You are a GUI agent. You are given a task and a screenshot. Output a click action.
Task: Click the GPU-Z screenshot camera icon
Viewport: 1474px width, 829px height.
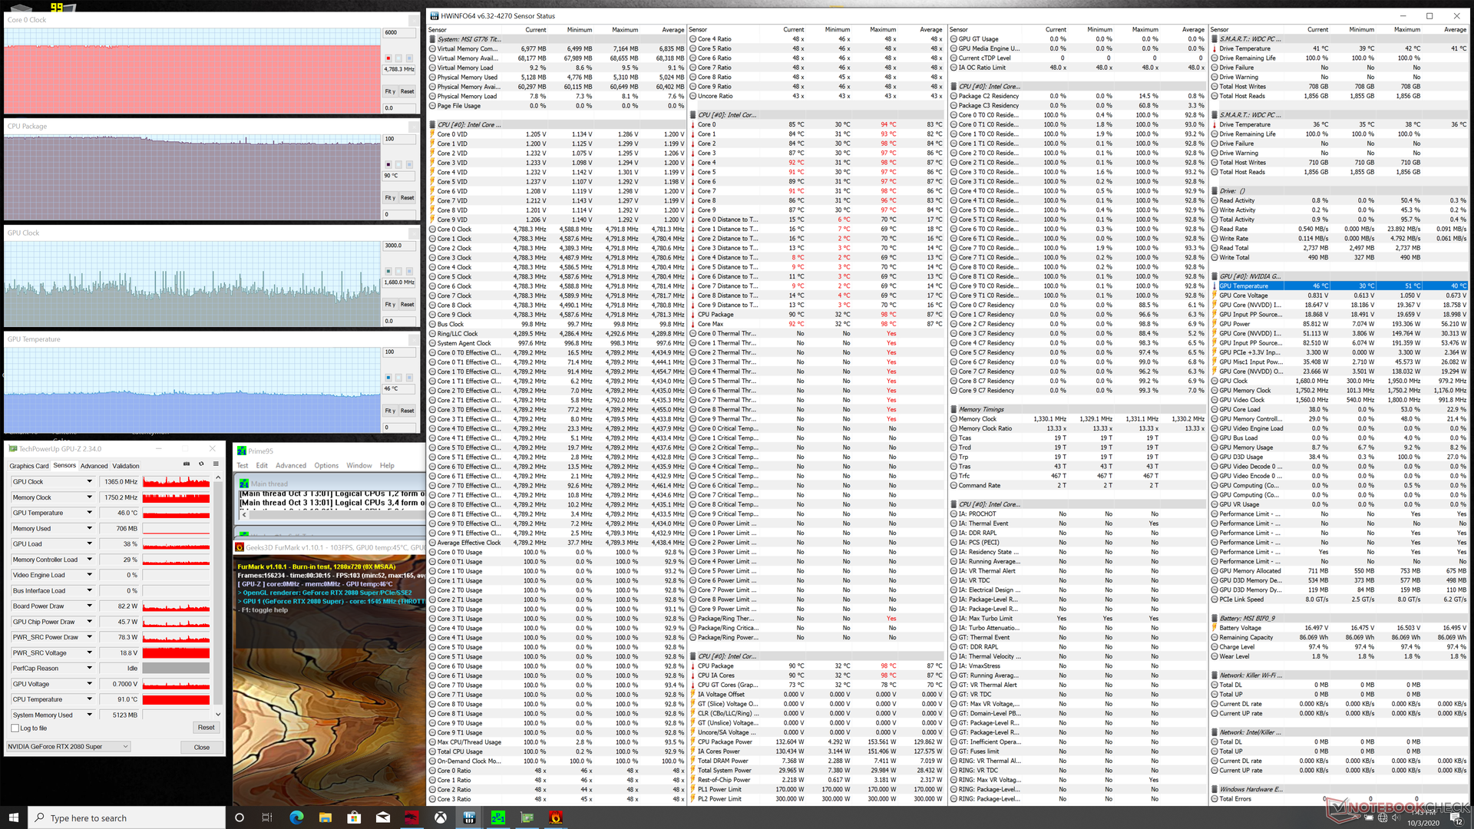[x=187, y=464]
